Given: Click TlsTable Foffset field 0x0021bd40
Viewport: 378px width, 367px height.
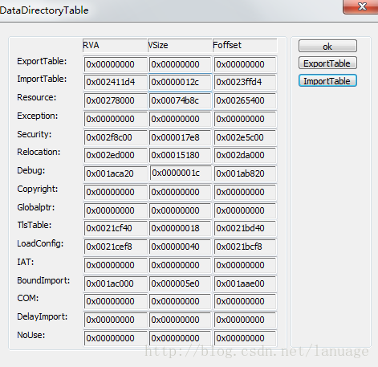Looking at the screenshot, I should point(245,228).
